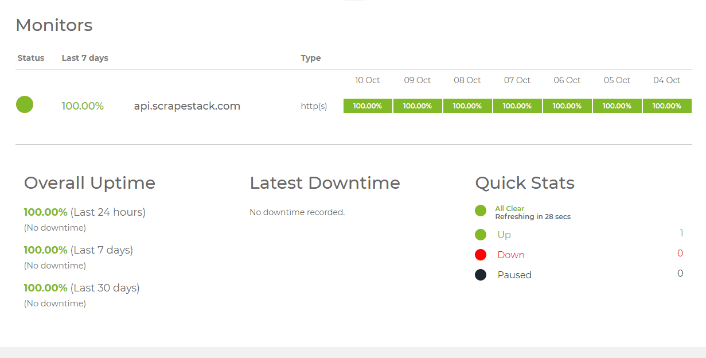Click the http(s) type label

pos(313,106)
